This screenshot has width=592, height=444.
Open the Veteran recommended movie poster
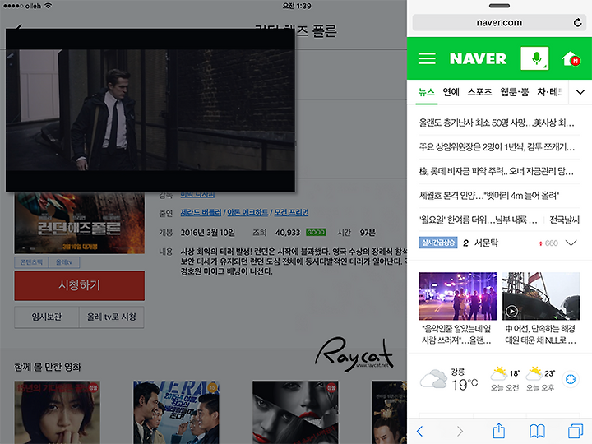[x=176, y=412]
